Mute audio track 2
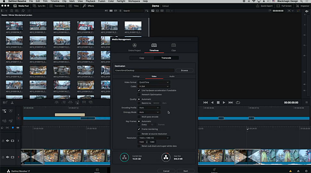This screenshot has height=173, width=311. coord(8,141)
